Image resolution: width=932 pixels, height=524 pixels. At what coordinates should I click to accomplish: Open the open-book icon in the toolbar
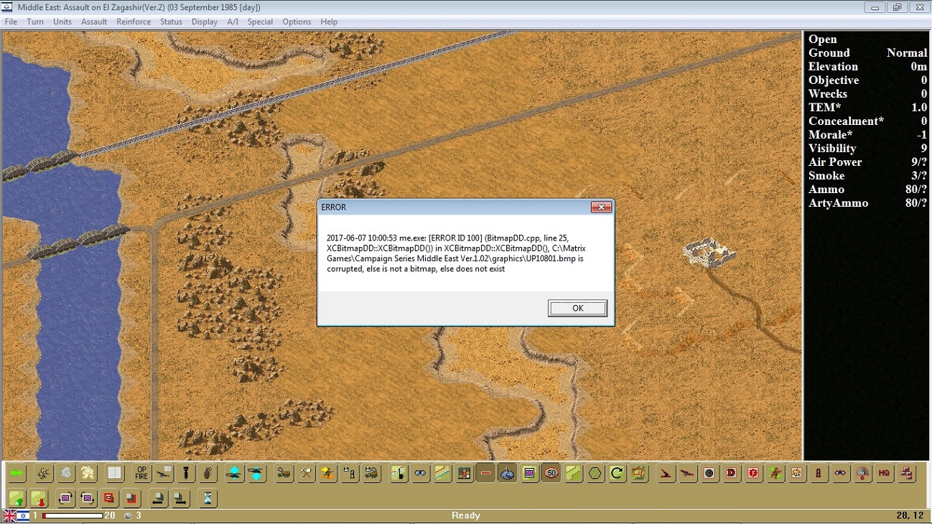[115, 474]
